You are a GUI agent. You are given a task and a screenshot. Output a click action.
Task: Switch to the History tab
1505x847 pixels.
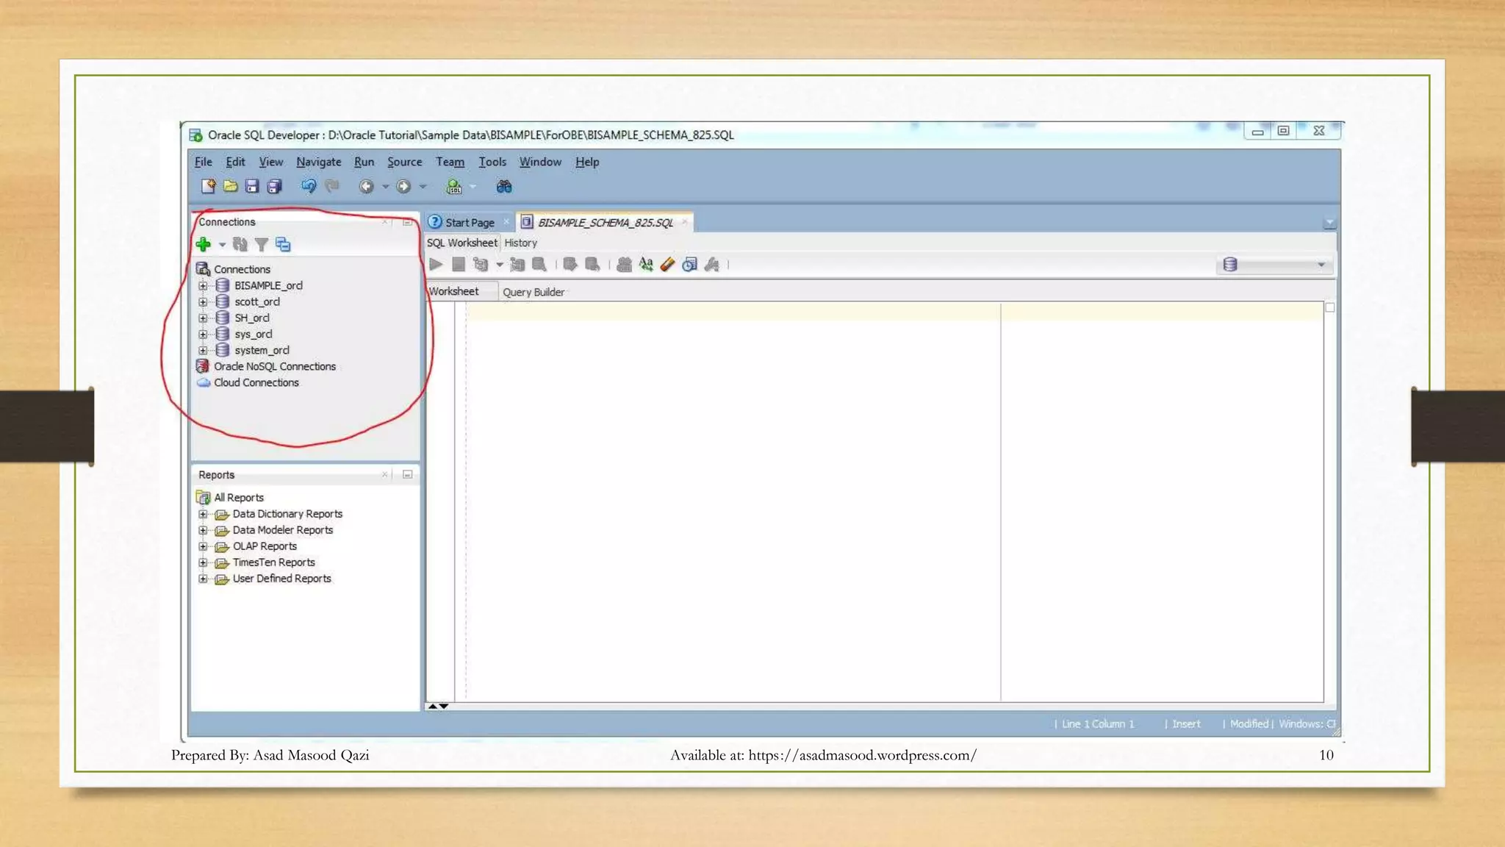tap(520, 243)
